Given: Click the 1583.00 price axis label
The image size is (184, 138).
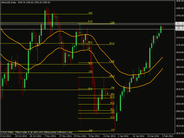Looking at the screenshot, I should [x=180, y=104].
